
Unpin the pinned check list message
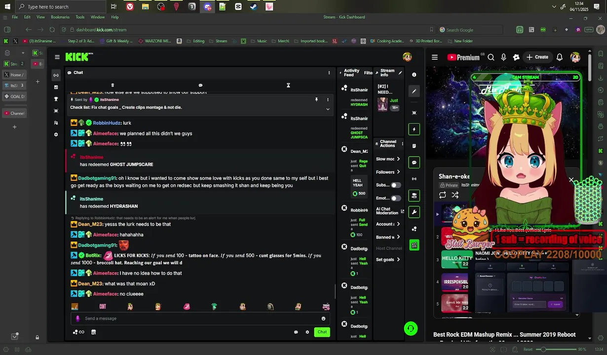click(316, 100)
